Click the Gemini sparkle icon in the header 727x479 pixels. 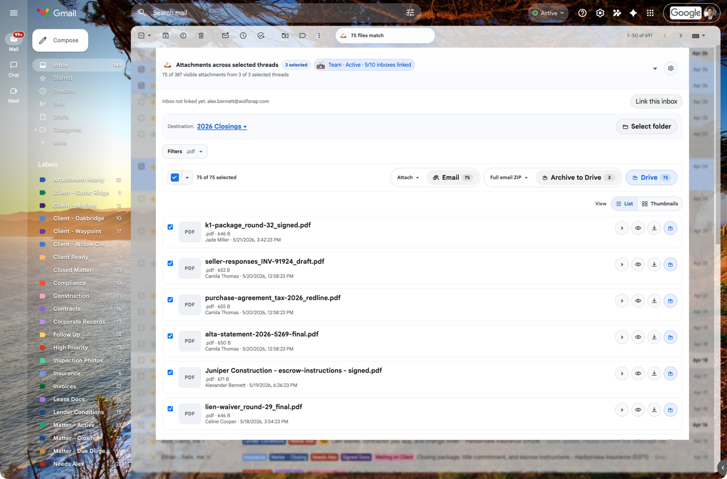[633, 13]
